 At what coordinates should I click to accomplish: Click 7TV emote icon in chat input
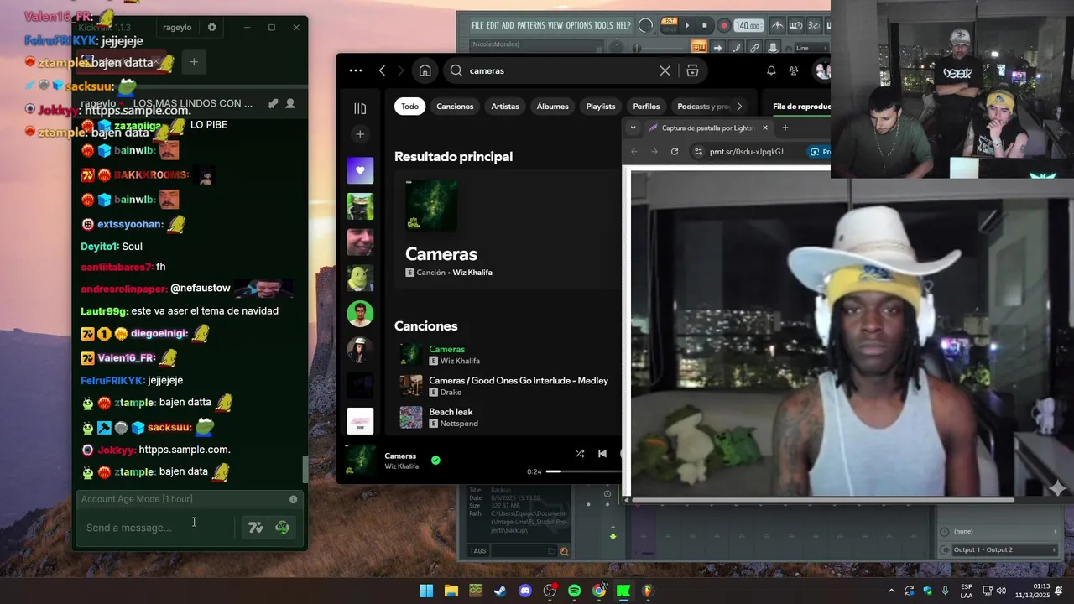pyautogui.click(x=256, y=528)
